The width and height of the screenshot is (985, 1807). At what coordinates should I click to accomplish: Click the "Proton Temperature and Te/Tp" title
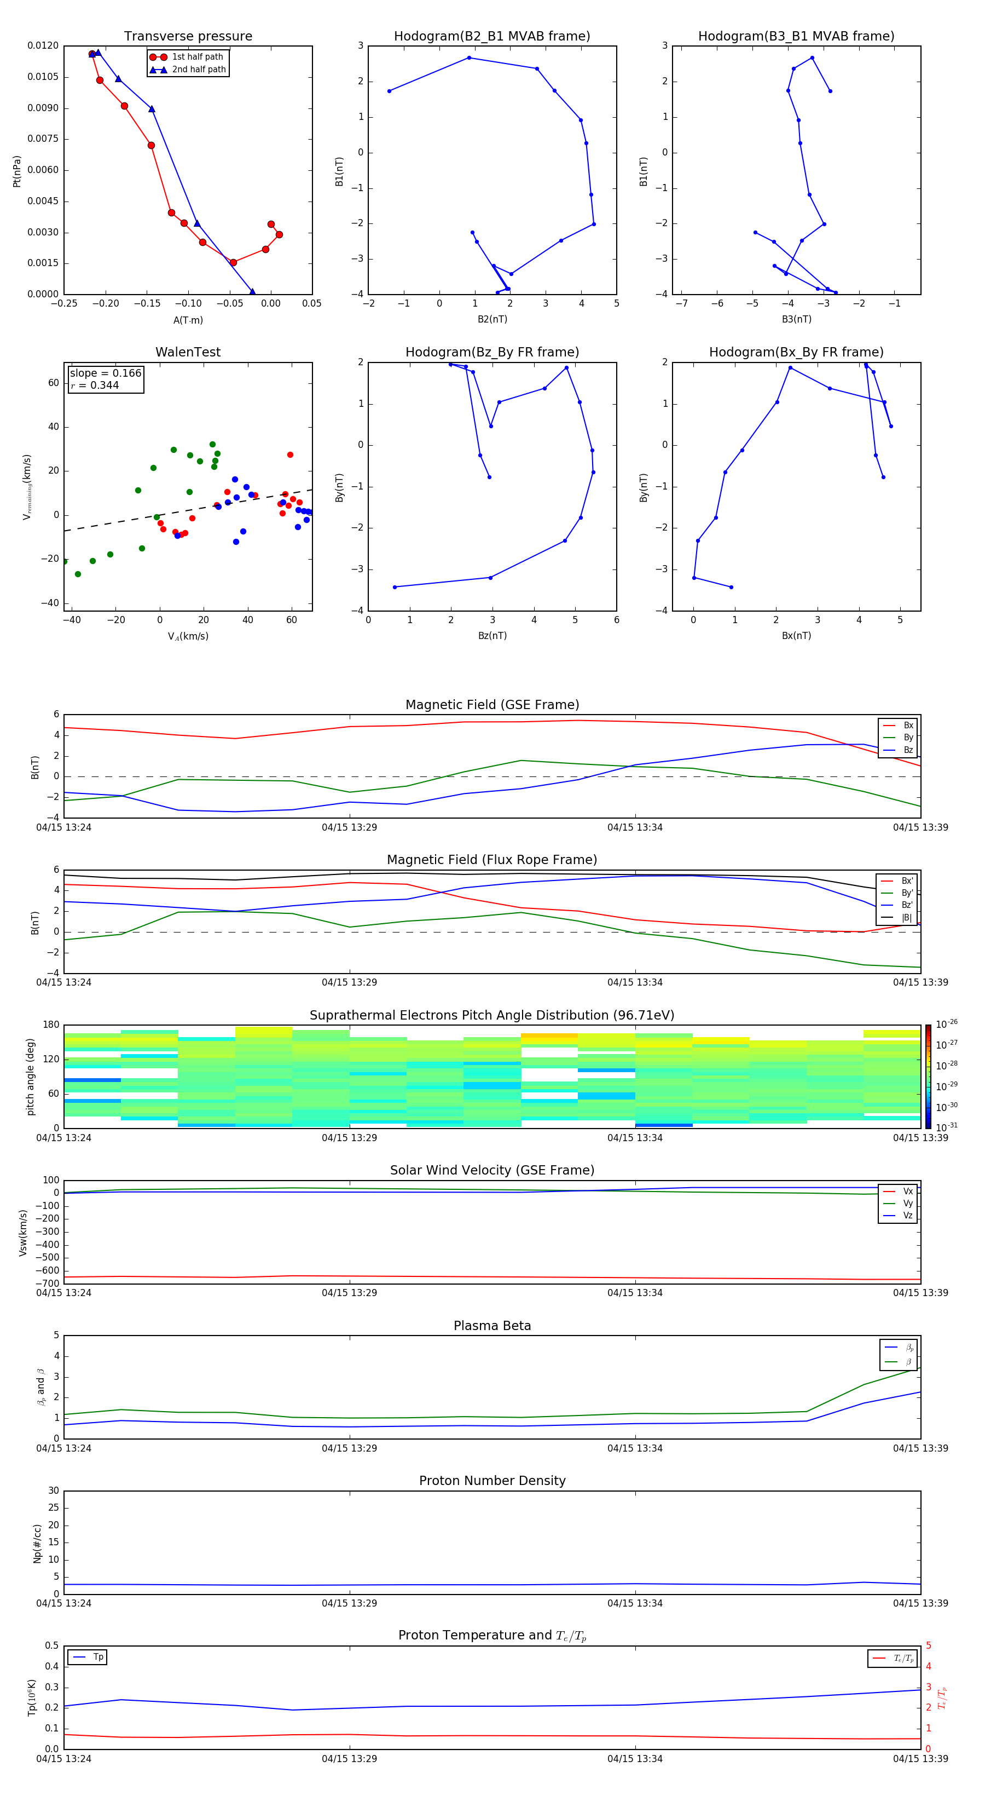tap(492, 1636)
